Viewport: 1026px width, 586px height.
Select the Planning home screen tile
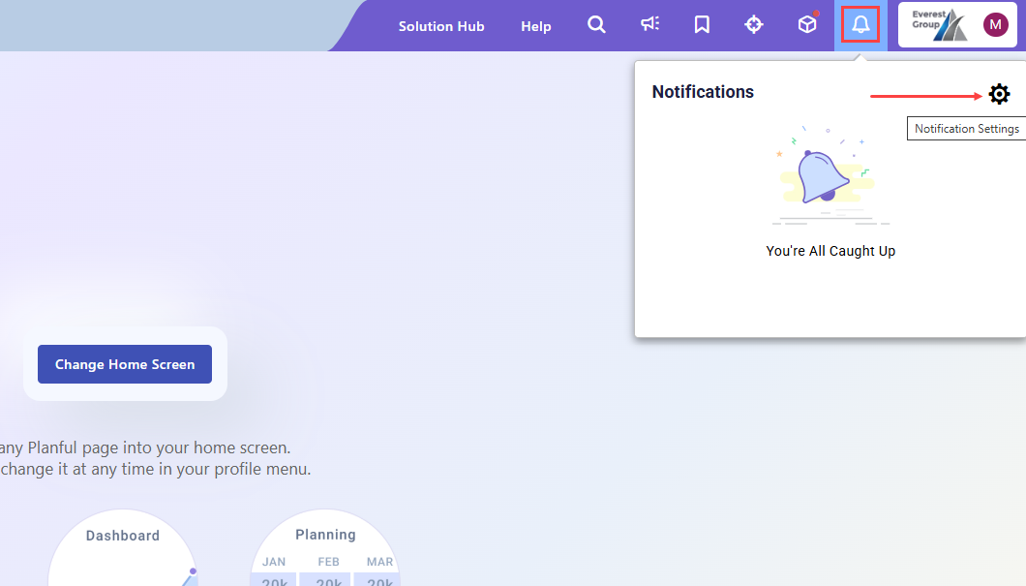[325, 547]
